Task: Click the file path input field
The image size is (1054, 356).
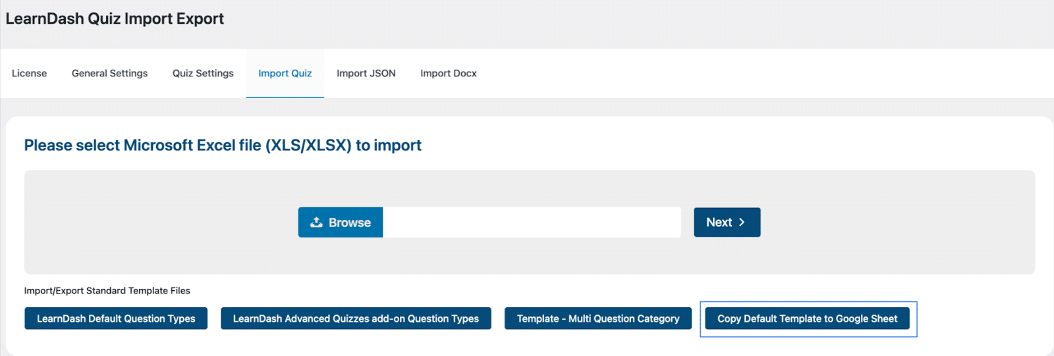Action: click(532, 222)
